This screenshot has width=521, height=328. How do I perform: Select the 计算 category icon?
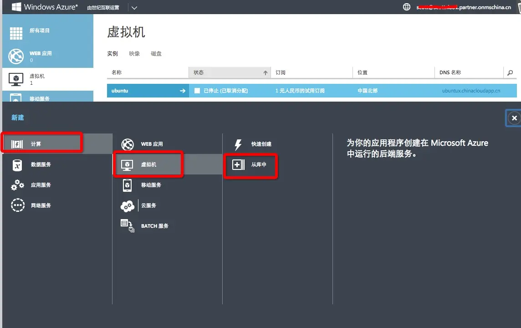click(17, 144)
